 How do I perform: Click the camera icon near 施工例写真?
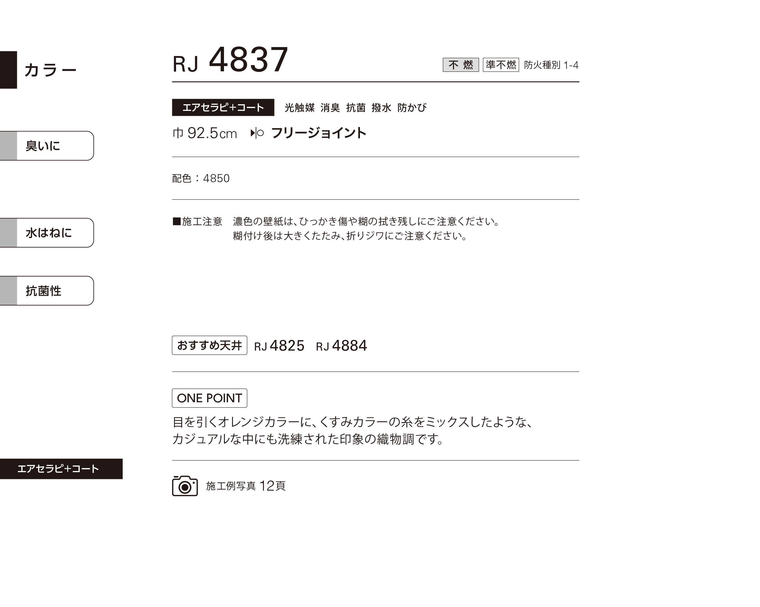[185, 486]
